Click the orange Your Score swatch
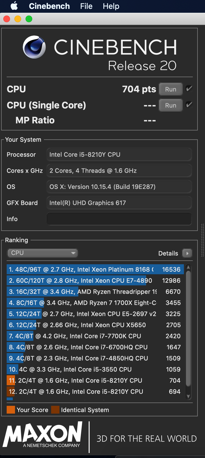 point(11,410)
